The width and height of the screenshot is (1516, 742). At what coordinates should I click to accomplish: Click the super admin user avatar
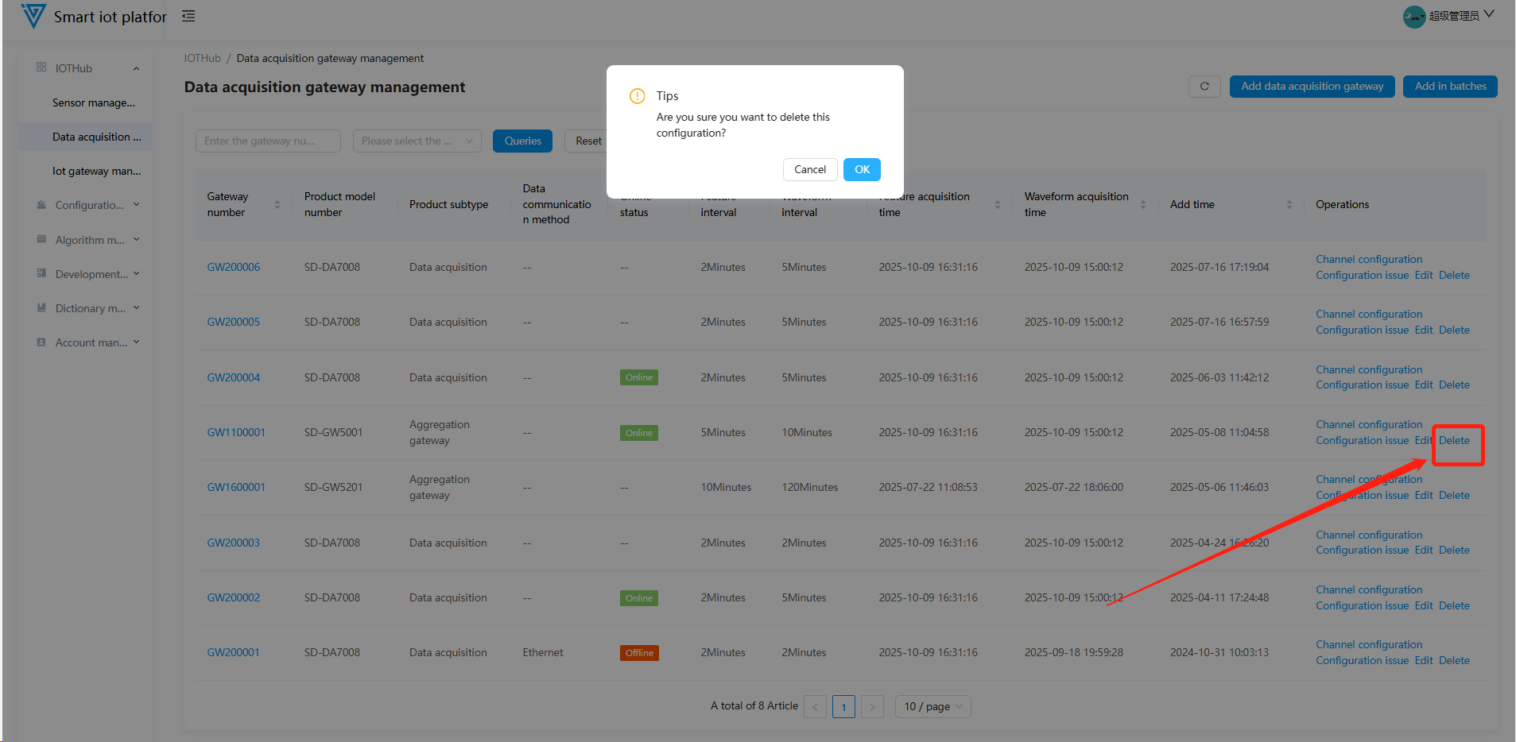pos(1413,16)
